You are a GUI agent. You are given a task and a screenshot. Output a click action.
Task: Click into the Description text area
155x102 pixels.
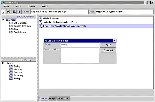click(80, 55)
